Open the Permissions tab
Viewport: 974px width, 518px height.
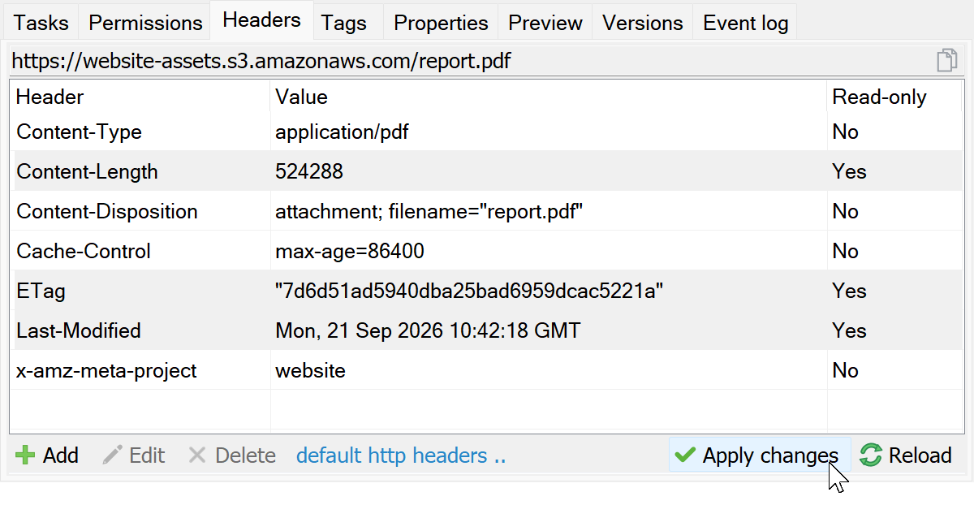(145, 24)
